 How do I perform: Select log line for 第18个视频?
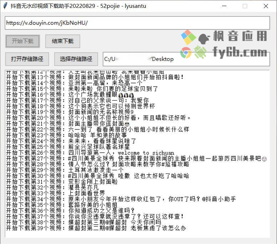point(81,106)
